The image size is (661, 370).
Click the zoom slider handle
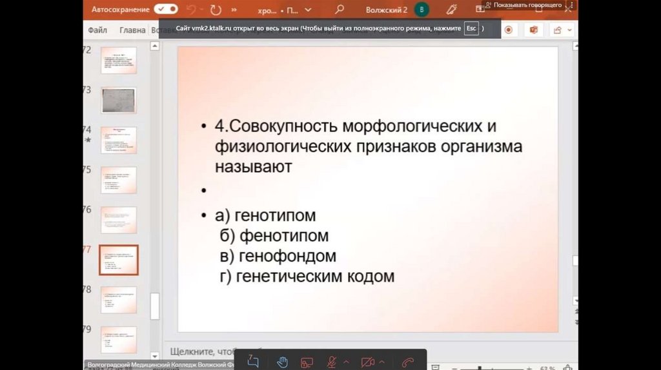pos(480,368)
